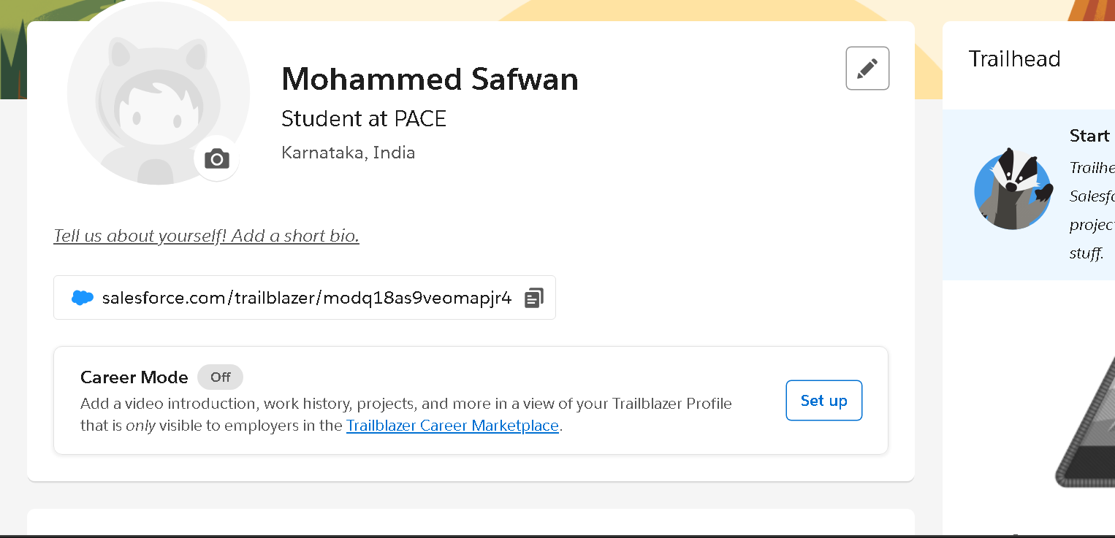This screenshot has height=538, width=1115.
Task: Open the camera icon to change profile photo
Action: [216, 158]
